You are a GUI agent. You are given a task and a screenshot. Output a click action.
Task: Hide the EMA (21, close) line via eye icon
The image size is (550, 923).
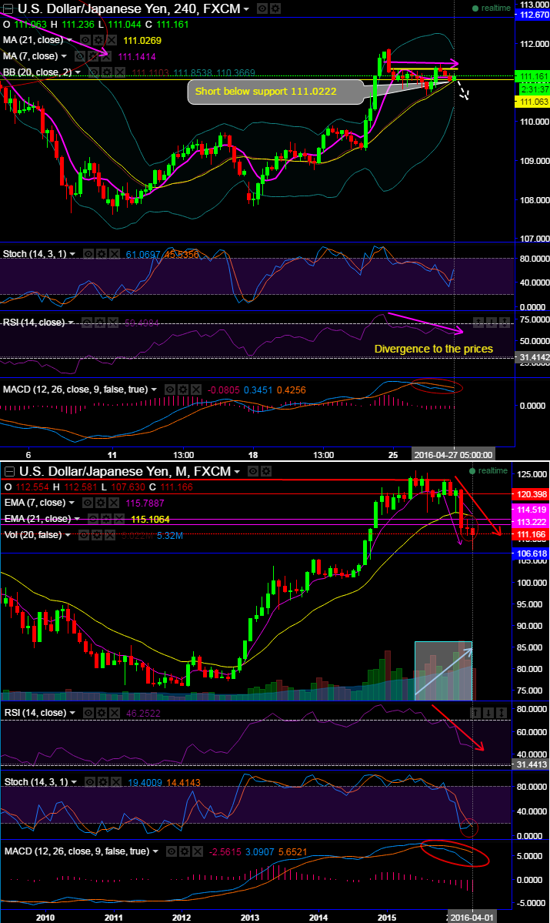(x=92, y=518)
